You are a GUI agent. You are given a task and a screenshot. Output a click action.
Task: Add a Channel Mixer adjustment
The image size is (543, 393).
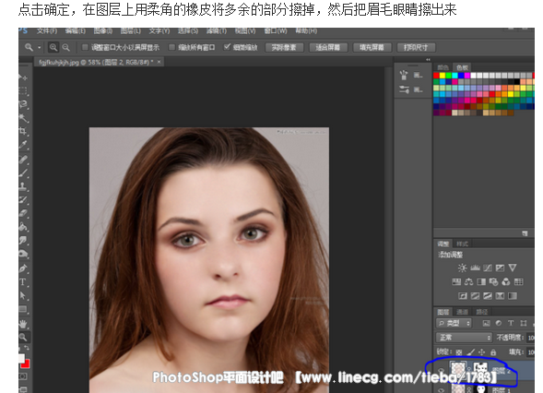coord(506,281)
